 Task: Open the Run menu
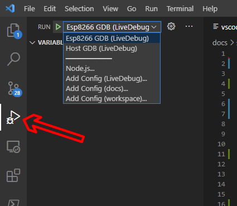(151, 9)
